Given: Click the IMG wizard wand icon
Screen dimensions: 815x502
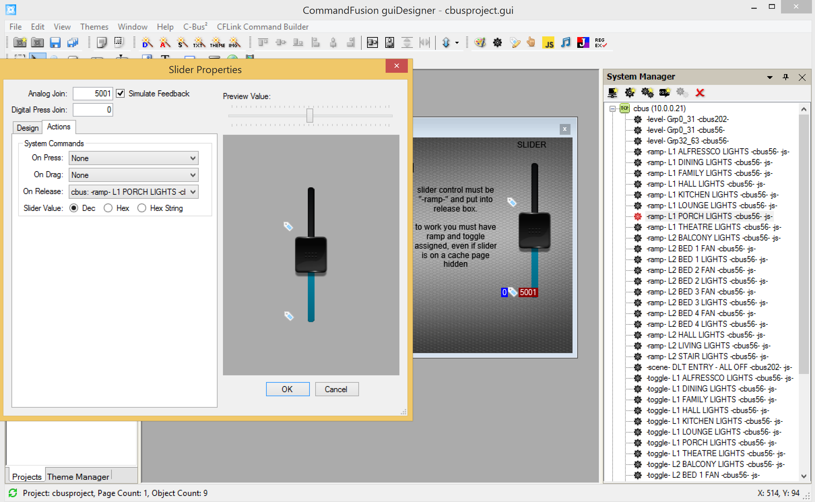Looking at the screenshot, I should point(234,43).
